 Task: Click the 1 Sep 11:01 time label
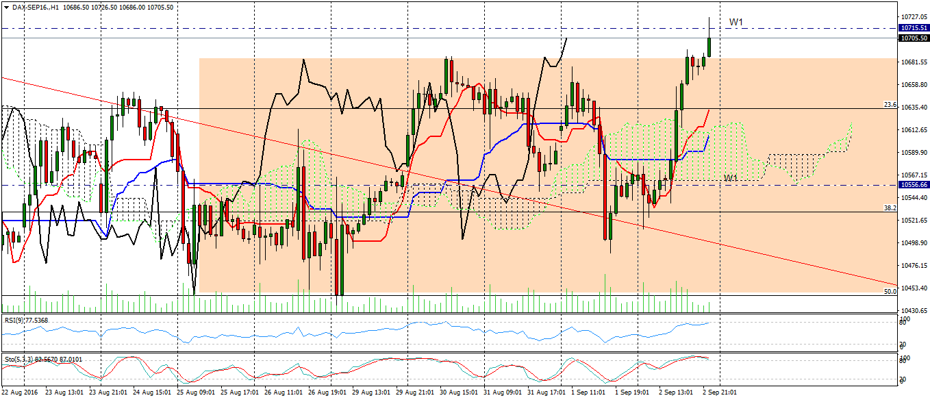click(588, 392)
